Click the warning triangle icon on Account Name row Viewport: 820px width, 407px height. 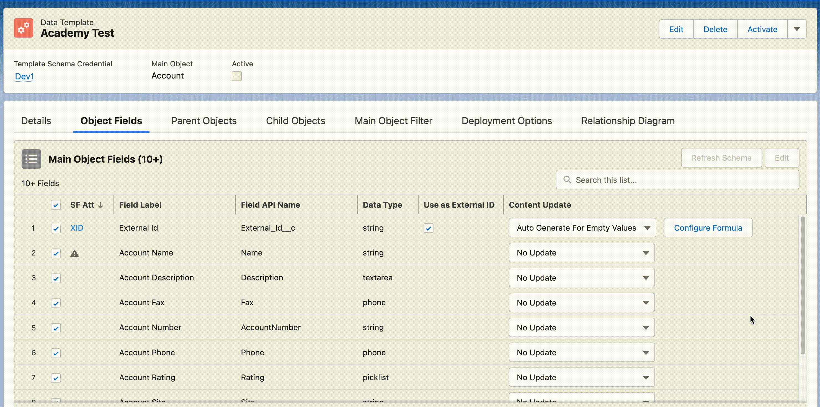pos(74,254)
